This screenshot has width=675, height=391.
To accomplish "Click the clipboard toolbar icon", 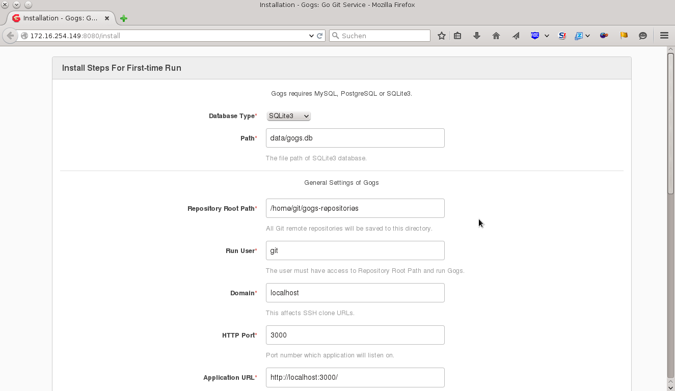I will [457, 36].
